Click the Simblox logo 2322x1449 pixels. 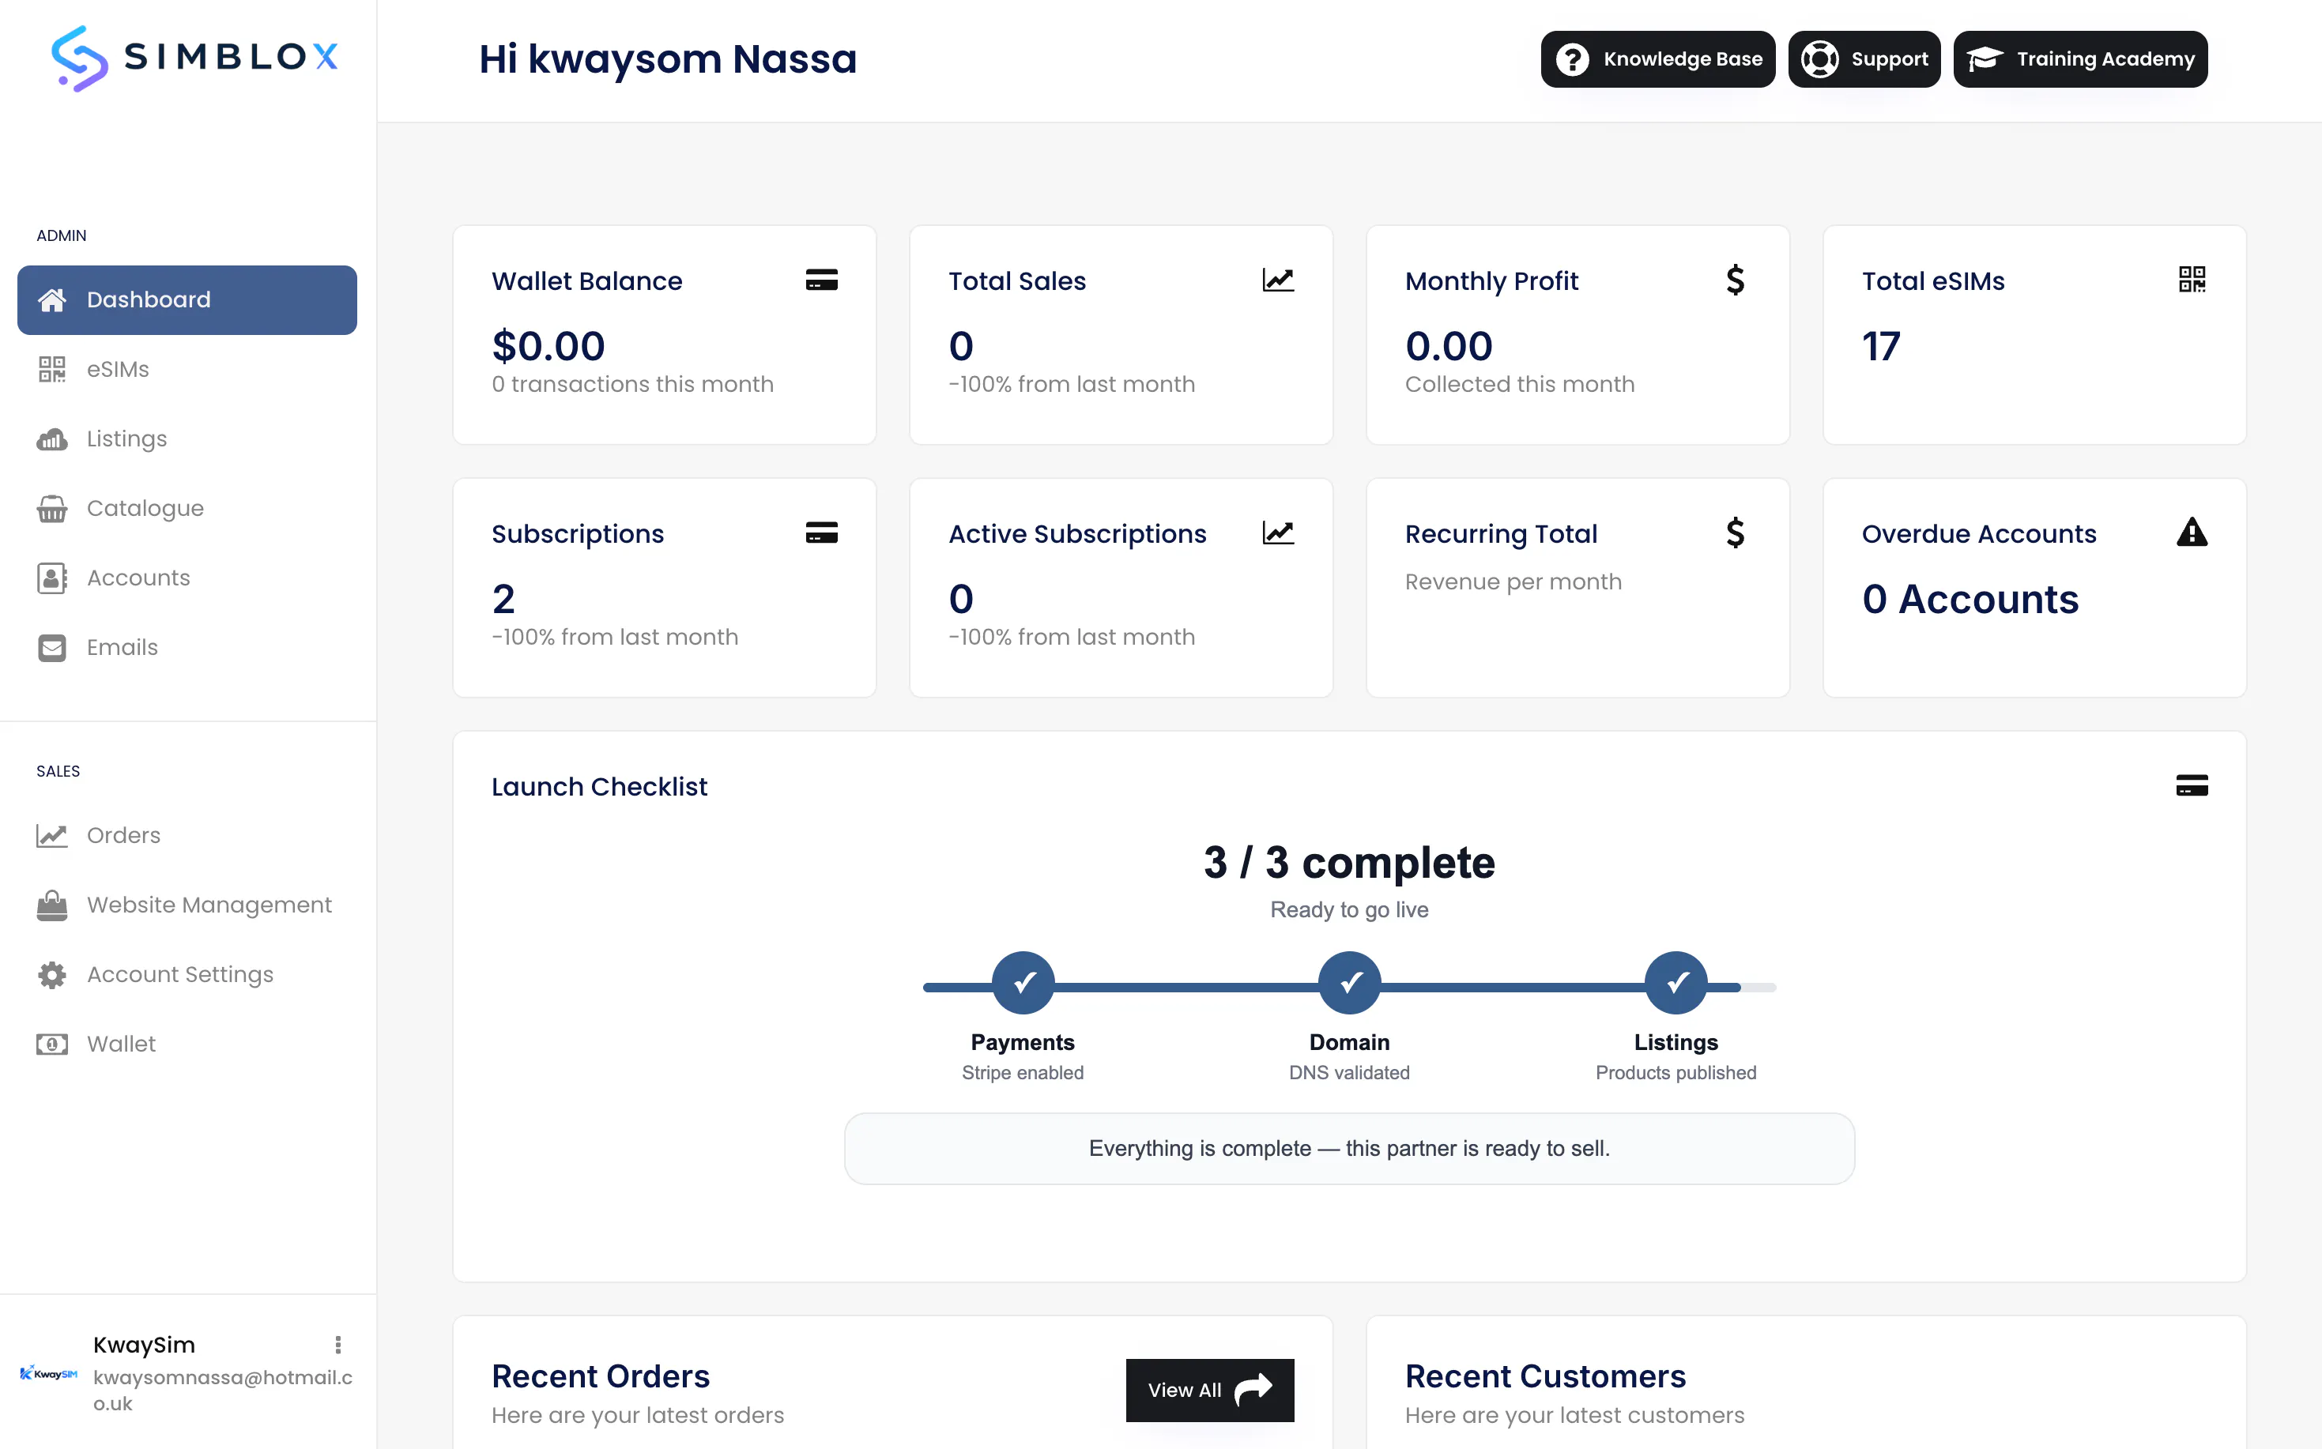point(194,58)
